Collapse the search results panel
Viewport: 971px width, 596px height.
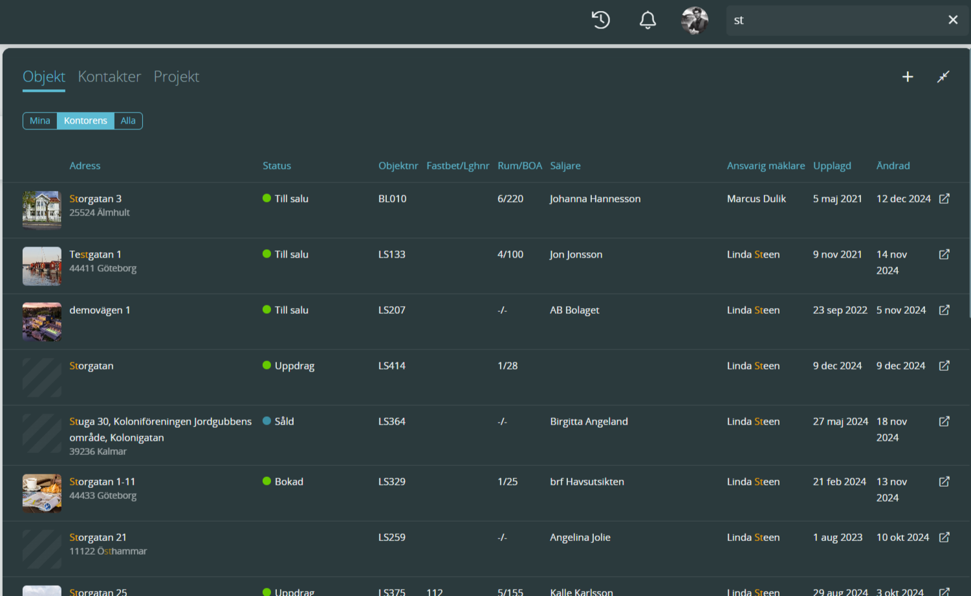click(x=943, y=77)
